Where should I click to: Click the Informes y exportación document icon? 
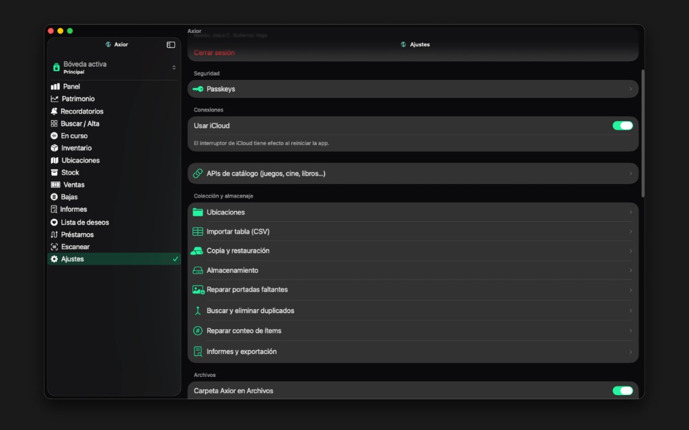(198, 351)
